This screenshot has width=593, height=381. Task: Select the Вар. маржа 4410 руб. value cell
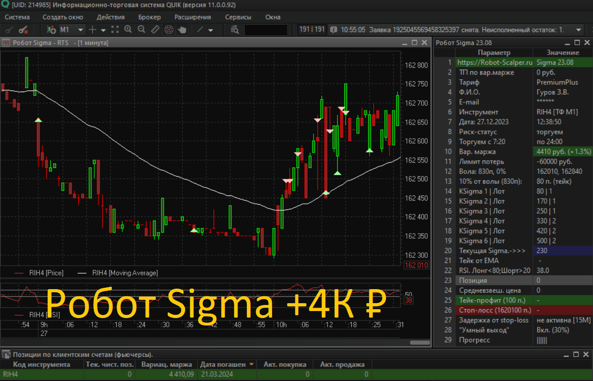pos(563,152)
